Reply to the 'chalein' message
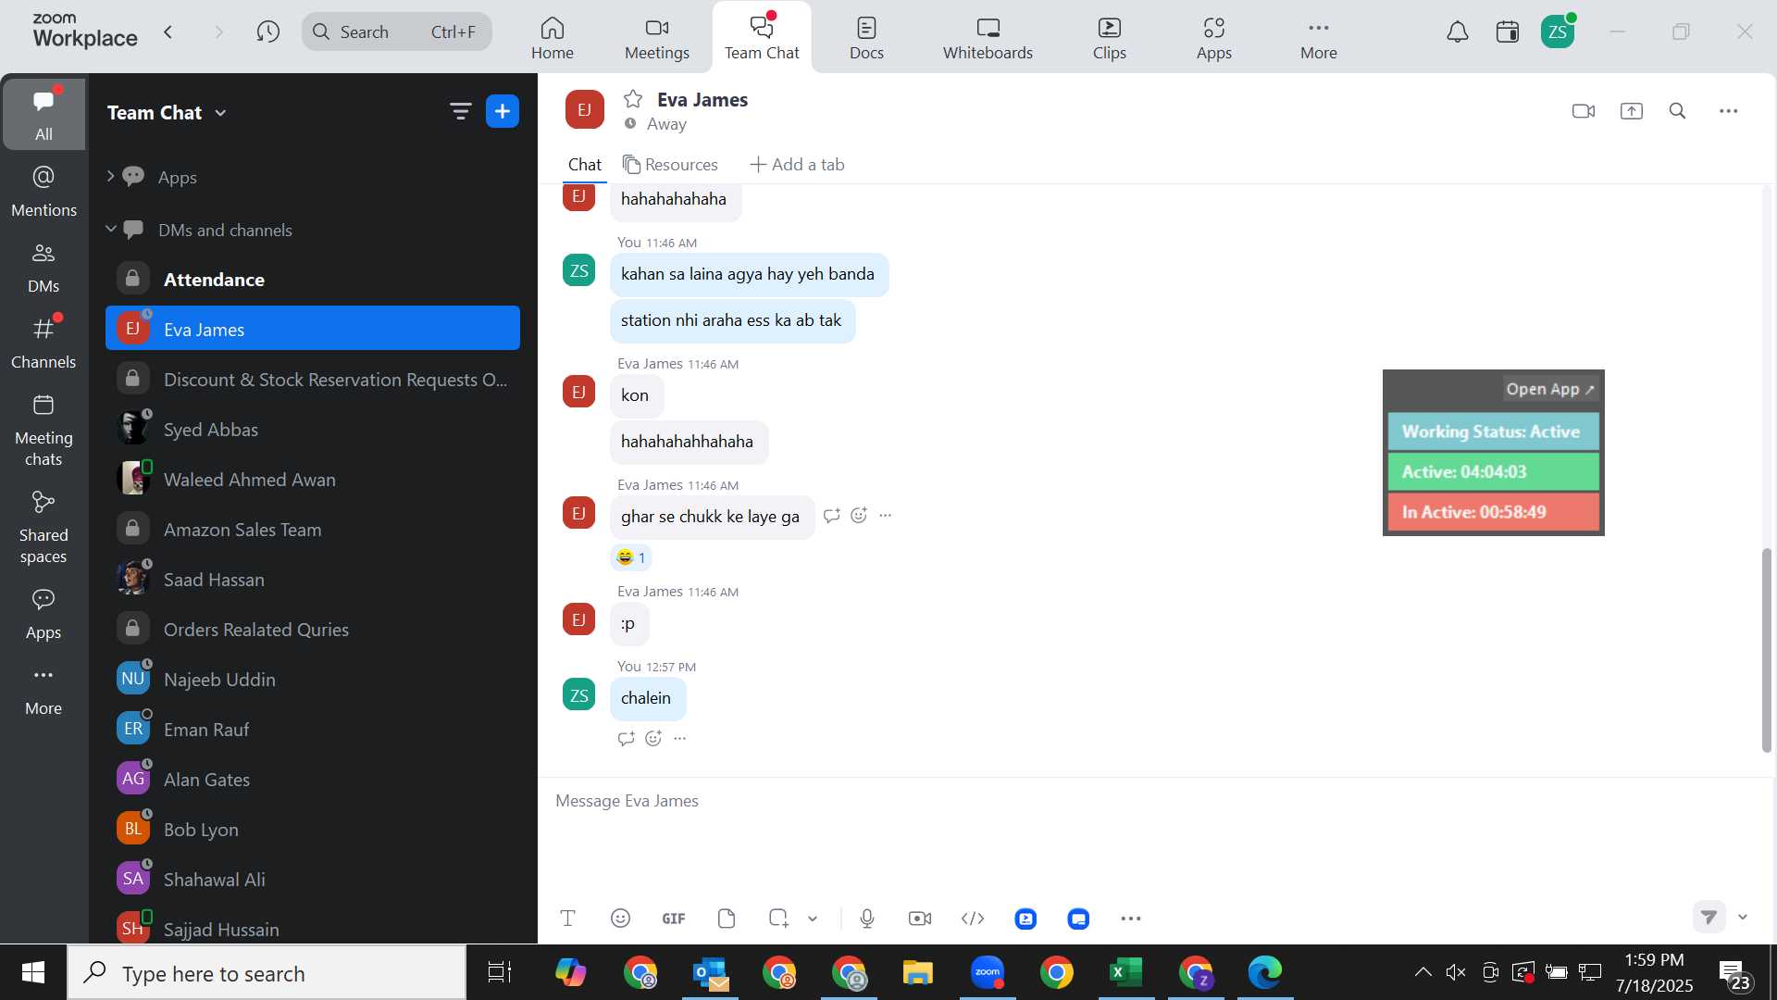Image resolution: width=1777 pixels, height=1000 pixels. click(x=627, y=739)
